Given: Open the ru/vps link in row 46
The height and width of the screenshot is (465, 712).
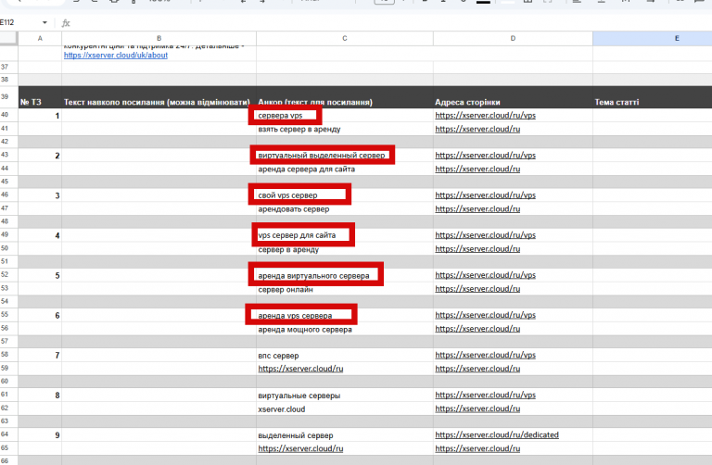Looking at the screenshot, I should pos(486,195).
